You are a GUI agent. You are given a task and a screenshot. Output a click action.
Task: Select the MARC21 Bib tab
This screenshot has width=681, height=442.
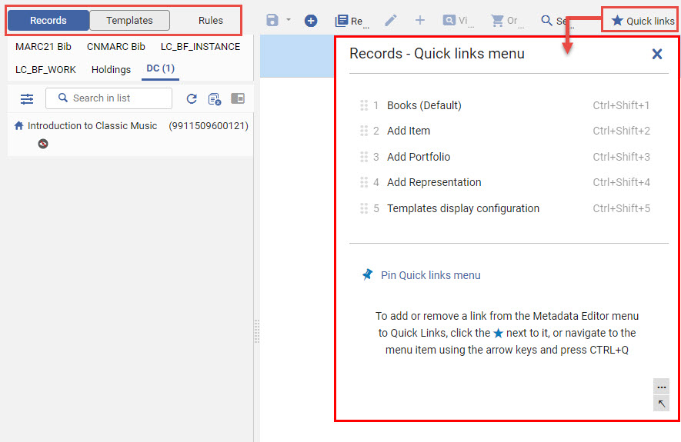coord(43,47)
